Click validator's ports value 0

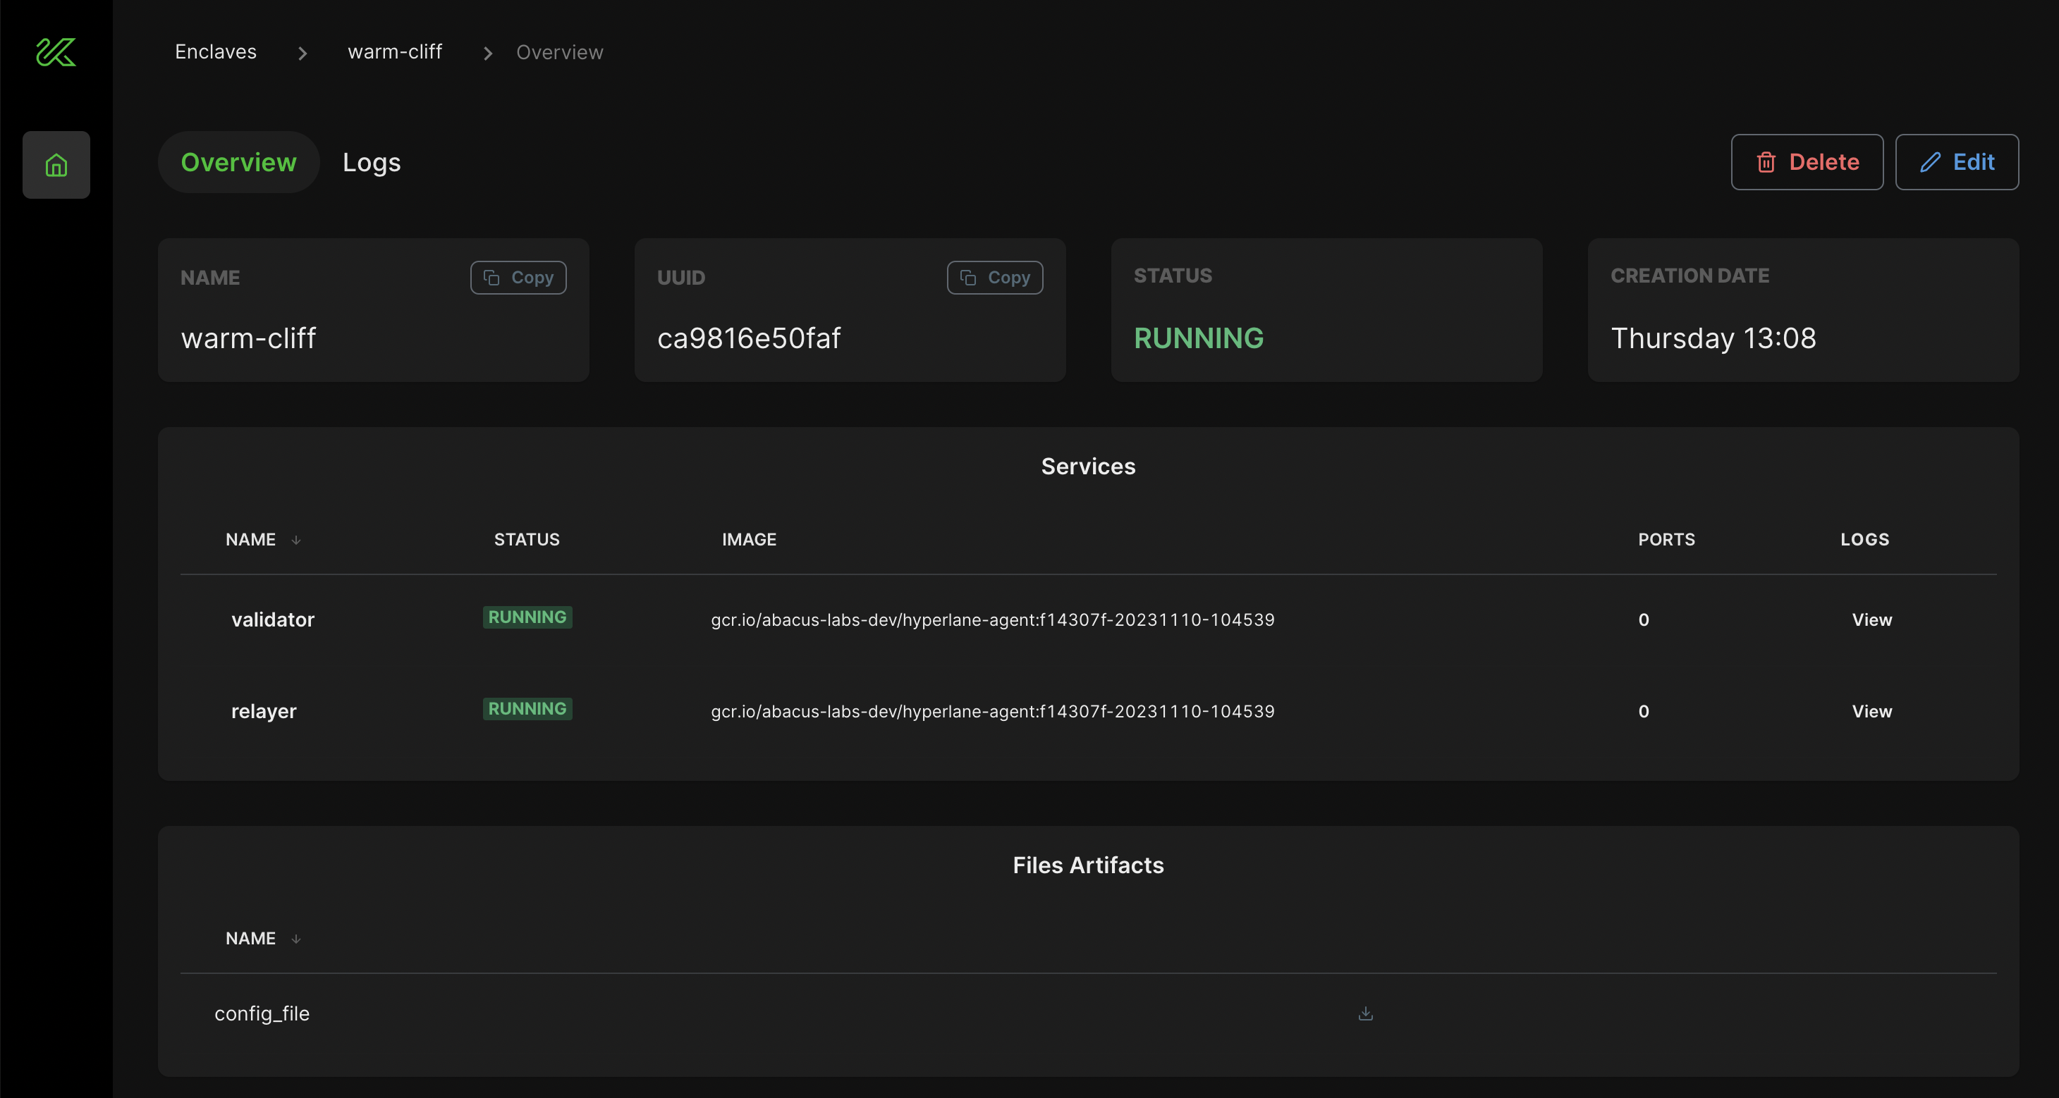coord(1644,619)
